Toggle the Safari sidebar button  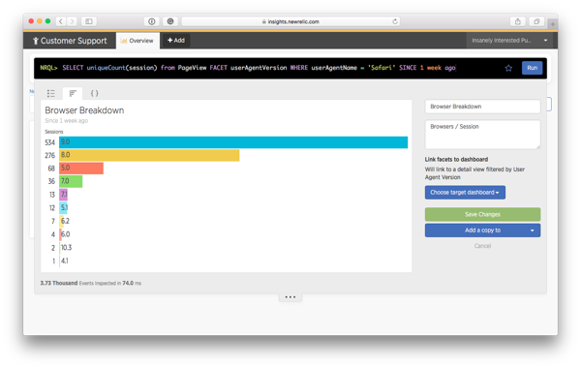coord(89,21)
